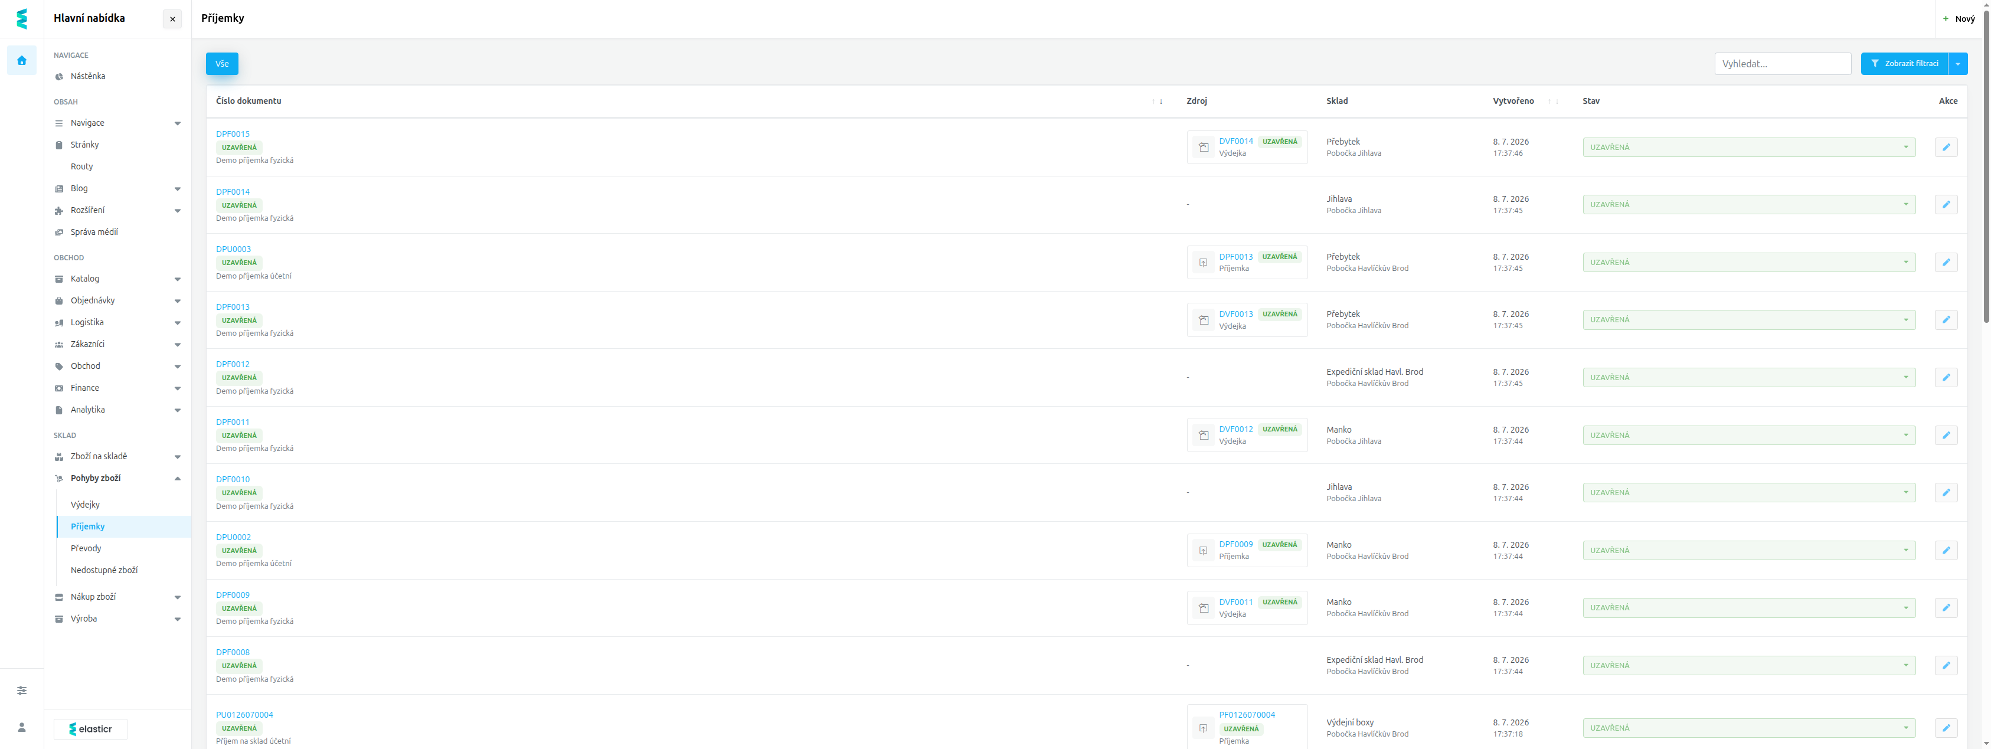Click the Katalog icon in sidebar
The width and height of the screenshot is (1991, 749).
[x=59, y=279]
